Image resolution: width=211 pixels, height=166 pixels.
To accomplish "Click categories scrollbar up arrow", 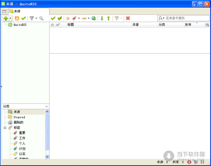I will click(x=47, y=111).
